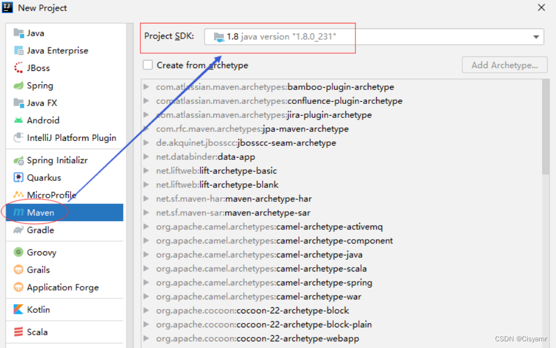The width and height of the screenshot is (556, 348).
Task: Click the Spring leaf icon
Action: (18, 85)
